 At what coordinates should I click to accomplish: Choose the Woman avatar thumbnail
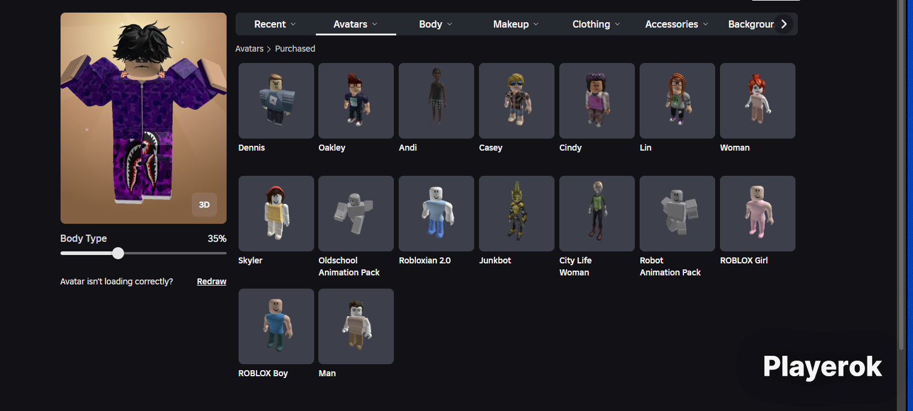[x=758, y=101]
